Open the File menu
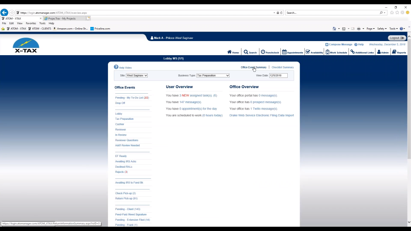 pos(4,23)
